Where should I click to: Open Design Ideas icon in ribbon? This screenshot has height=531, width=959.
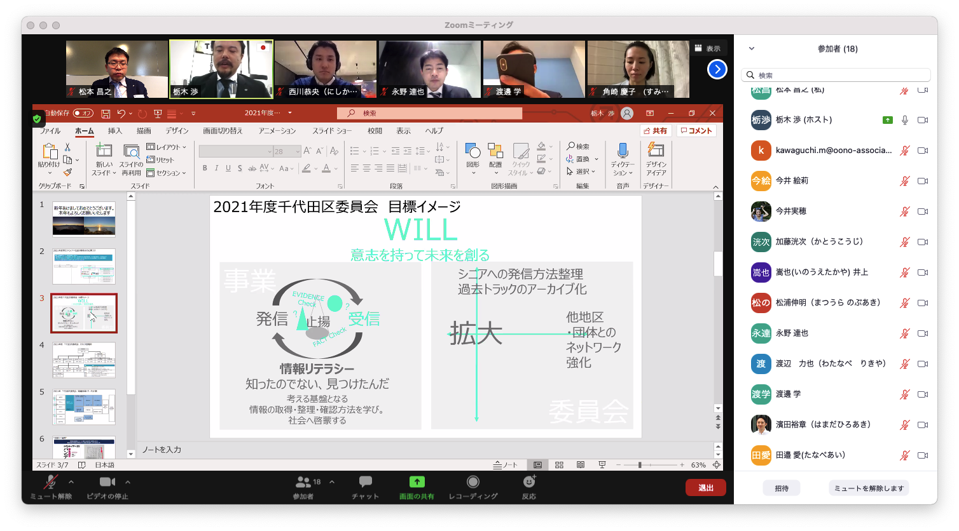tap(656, 151)
